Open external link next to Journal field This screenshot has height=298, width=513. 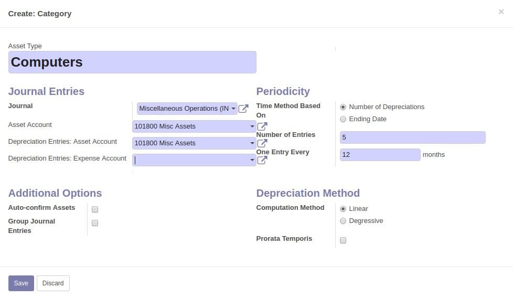[x=243, y=109]
